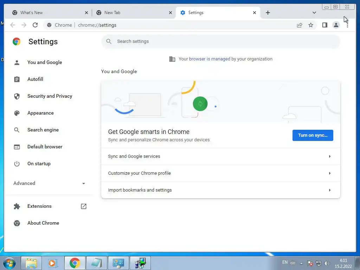Click the puzzle icon beside Extensions

(x=17, y=206)
